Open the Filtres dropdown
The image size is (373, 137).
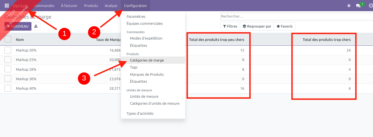click(230, 26)
